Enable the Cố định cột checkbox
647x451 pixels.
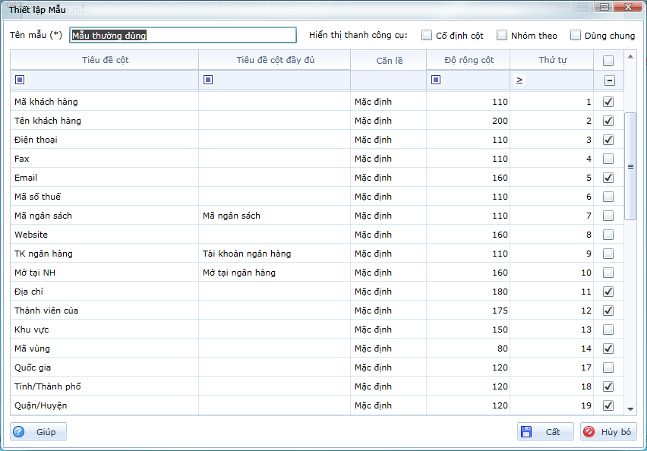pos(427,35)
